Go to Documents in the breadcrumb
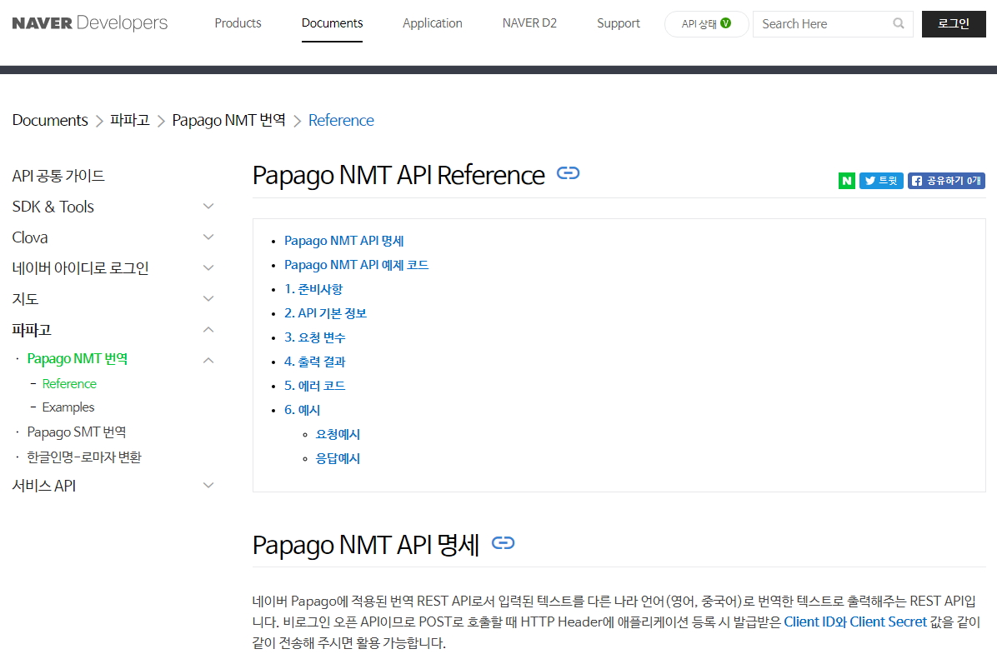 (x=50, y=120)
